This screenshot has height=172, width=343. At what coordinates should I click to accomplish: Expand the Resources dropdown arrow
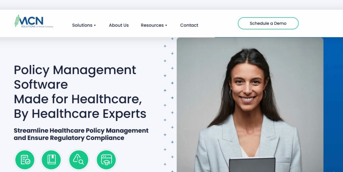[x=166, y=25]
